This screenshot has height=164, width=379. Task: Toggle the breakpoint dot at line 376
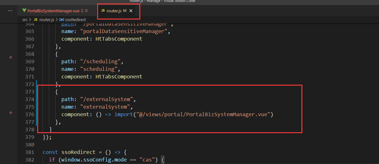coord(11,112)
